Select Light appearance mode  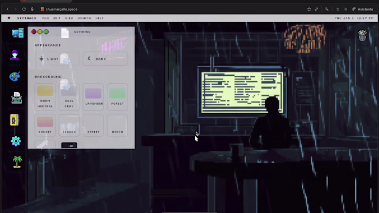pos(57,59)
